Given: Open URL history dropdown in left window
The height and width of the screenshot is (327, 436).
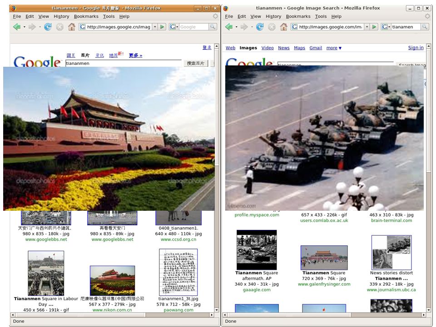Looking at the screenshot, I should tap(155, 27).
